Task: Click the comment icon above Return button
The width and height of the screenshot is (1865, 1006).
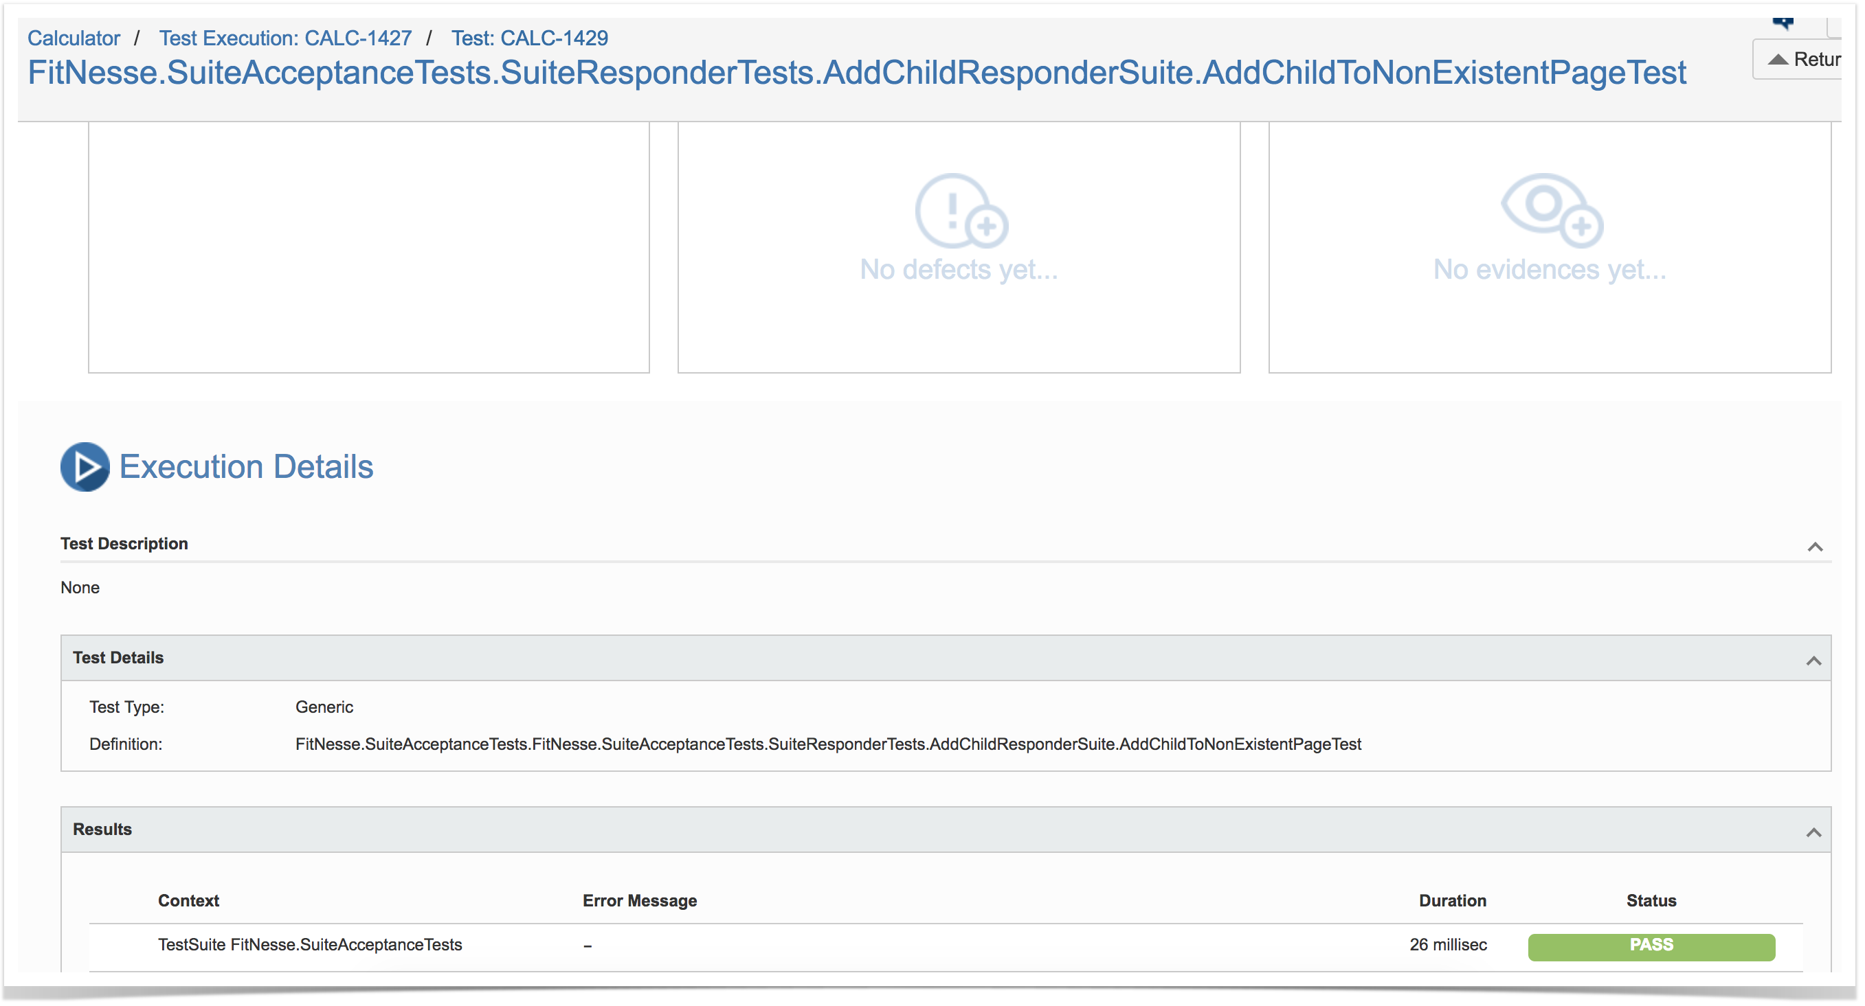Action: tap(1783, 23)
